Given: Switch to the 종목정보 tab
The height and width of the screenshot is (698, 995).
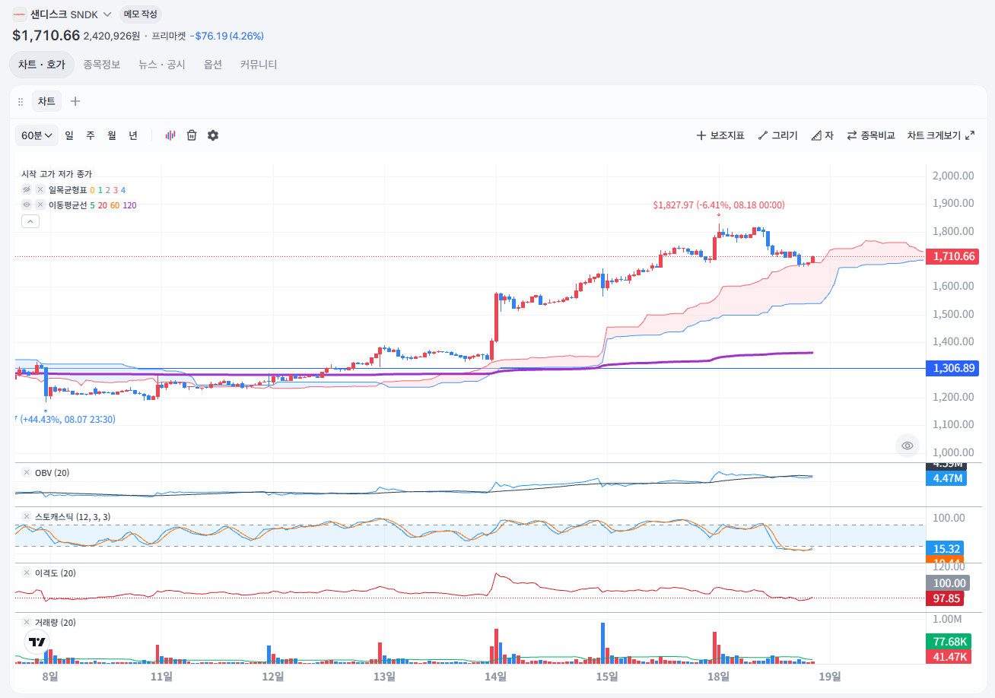Looking at the screenshot, I should (x=102, y=65).
